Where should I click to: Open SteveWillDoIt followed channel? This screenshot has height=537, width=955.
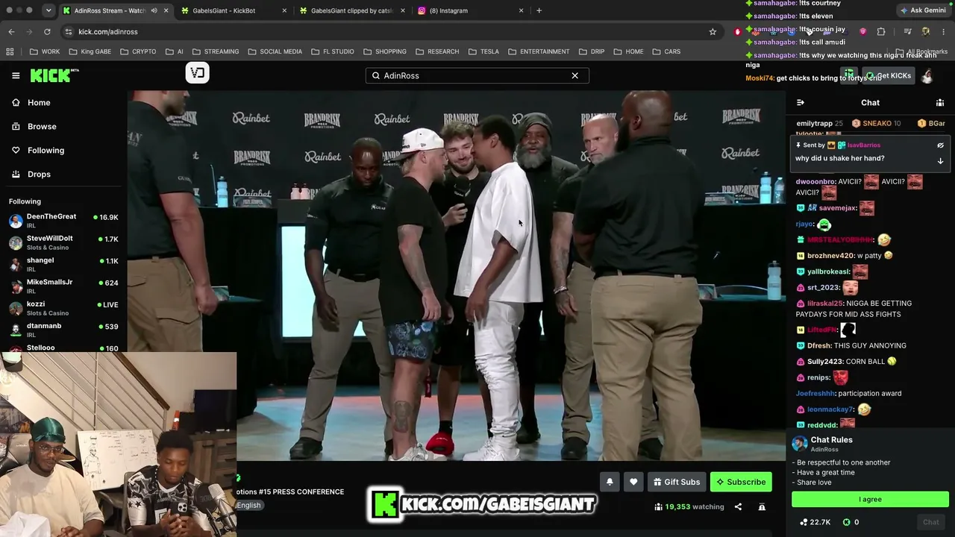point(64,242)
